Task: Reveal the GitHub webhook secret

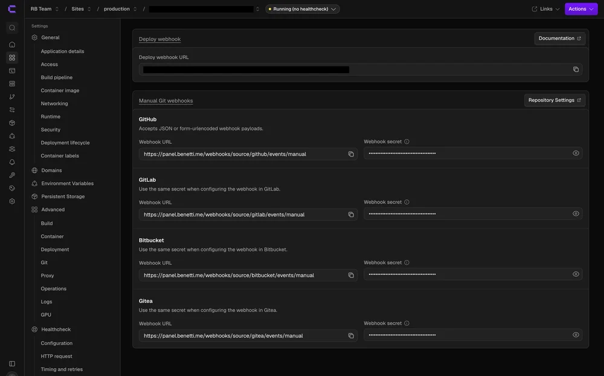Action: (576, 153)
